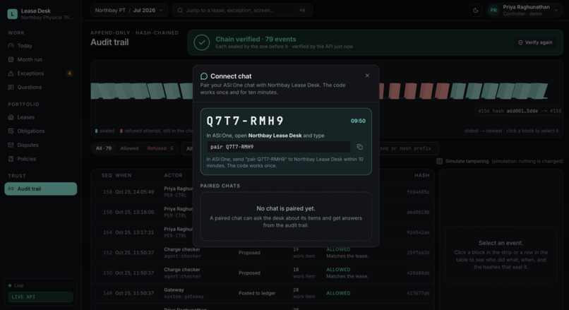Screen dimensions: 569x310
Task: Open the Northbay PT / Jul 2026 period dropdown
Action: point(128,10)
